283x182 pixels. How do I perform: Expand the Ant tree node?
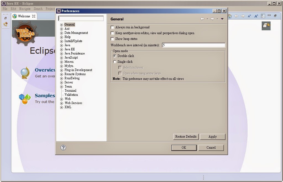pyautogui.click(x=61, y=29)
